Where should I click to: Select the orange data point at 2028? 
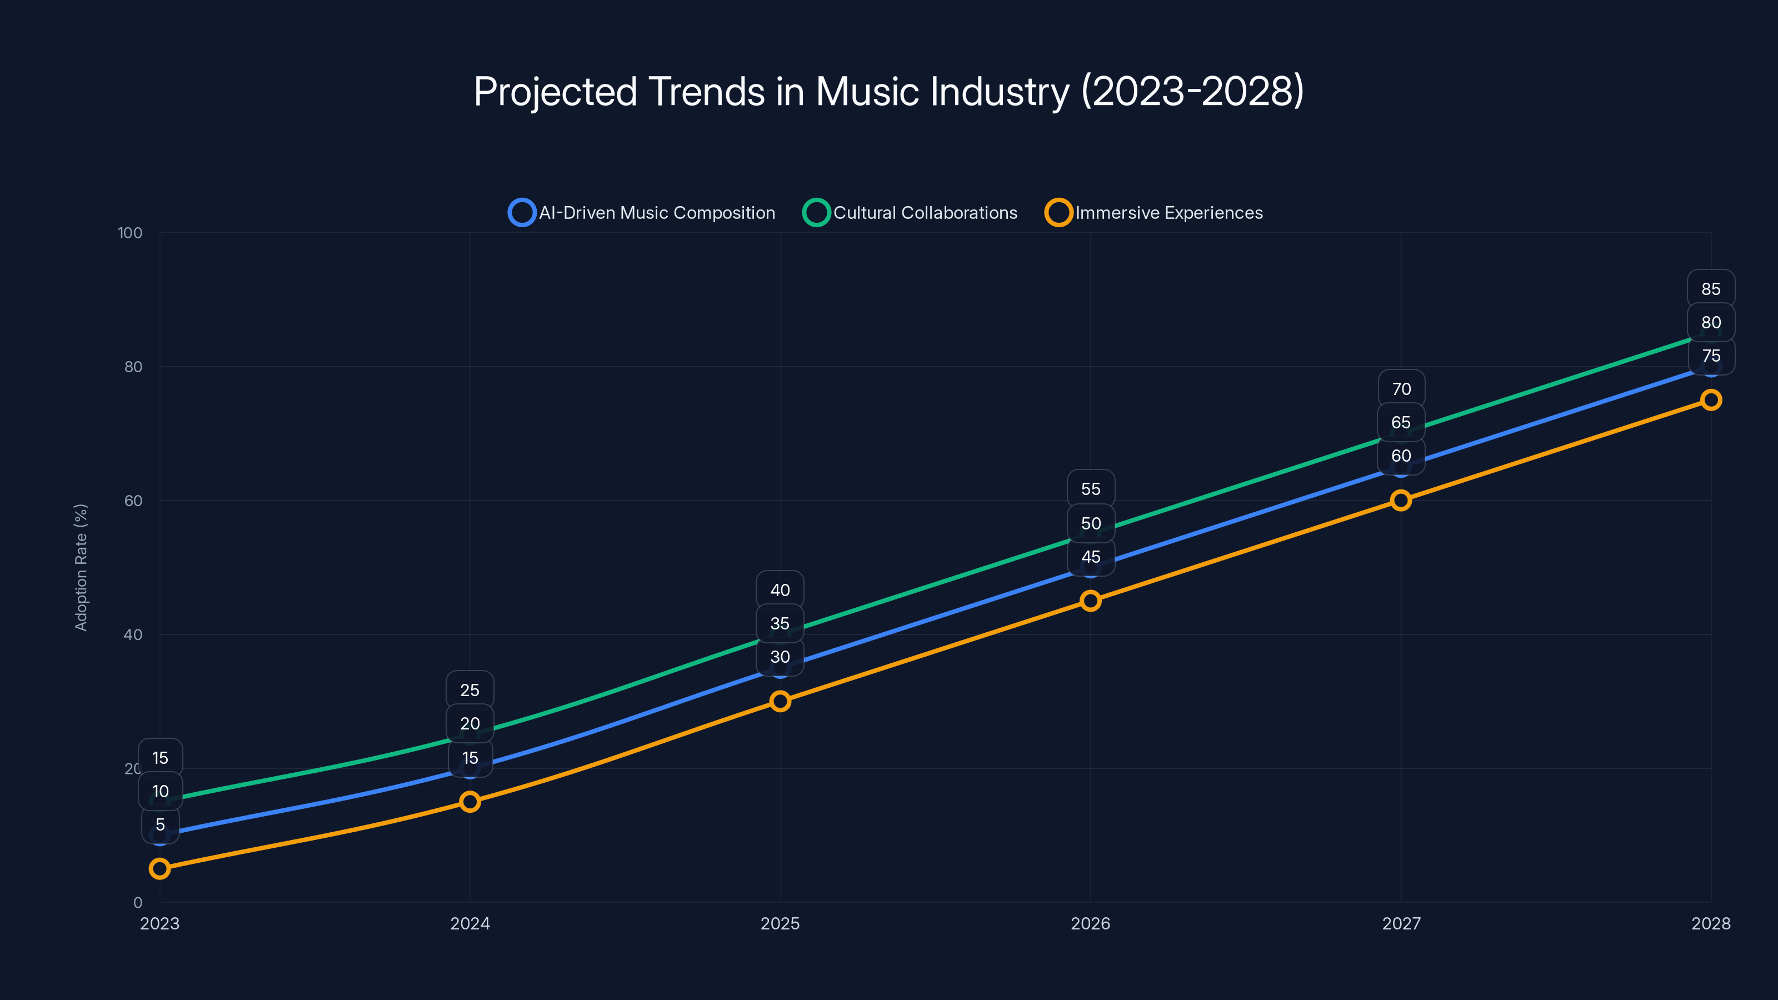1711,399
